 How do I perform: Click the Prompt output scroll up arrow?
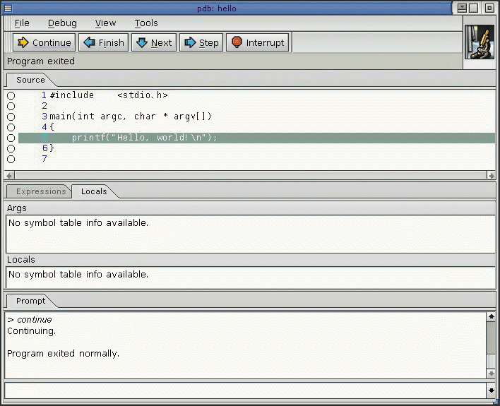pos(491,316)
